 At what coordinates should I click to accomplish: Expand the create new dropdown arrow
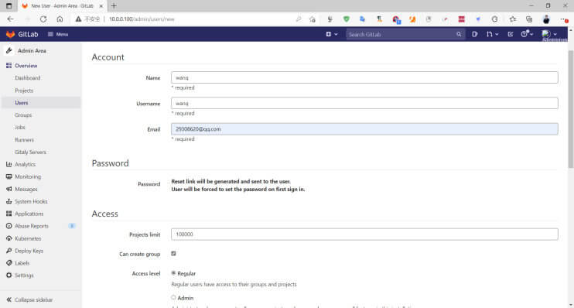click(336, 34)
